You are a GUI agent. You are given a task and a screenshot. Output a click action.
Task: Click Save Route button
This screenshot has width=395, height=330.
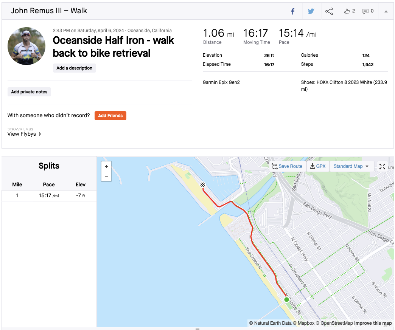point(287,166)
